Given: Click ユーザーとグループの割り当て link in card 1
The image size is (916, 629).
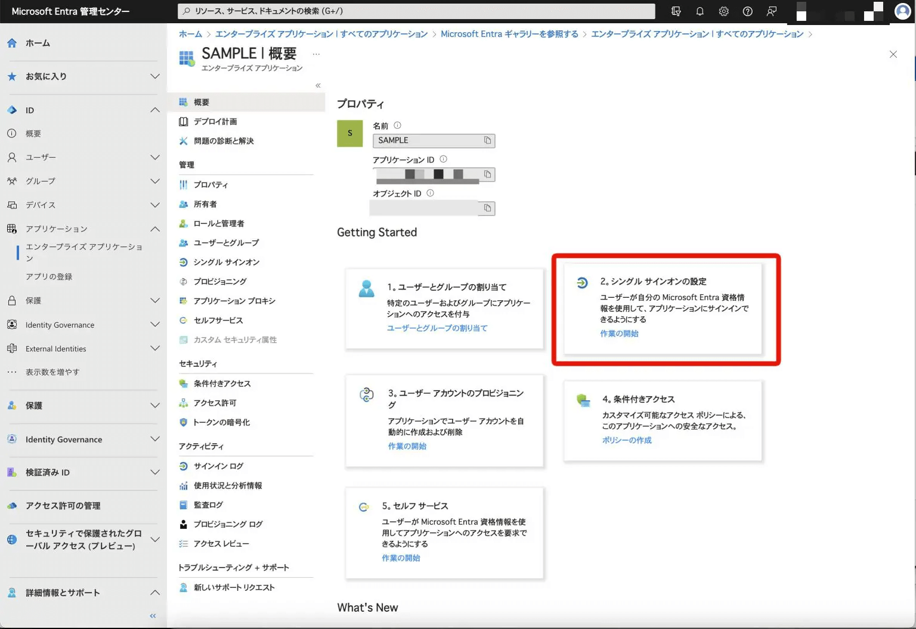Looking at the screenshot, I should (437, 328).
